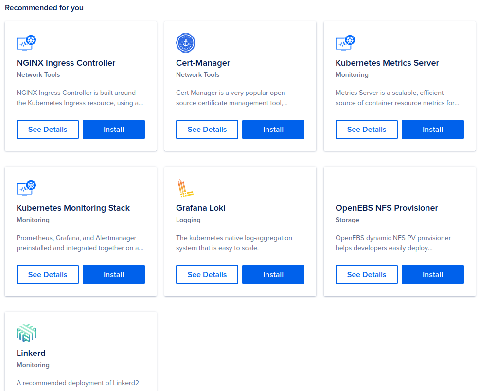Click the OpenEBS NFS Provisioner title

click(387, 208)
